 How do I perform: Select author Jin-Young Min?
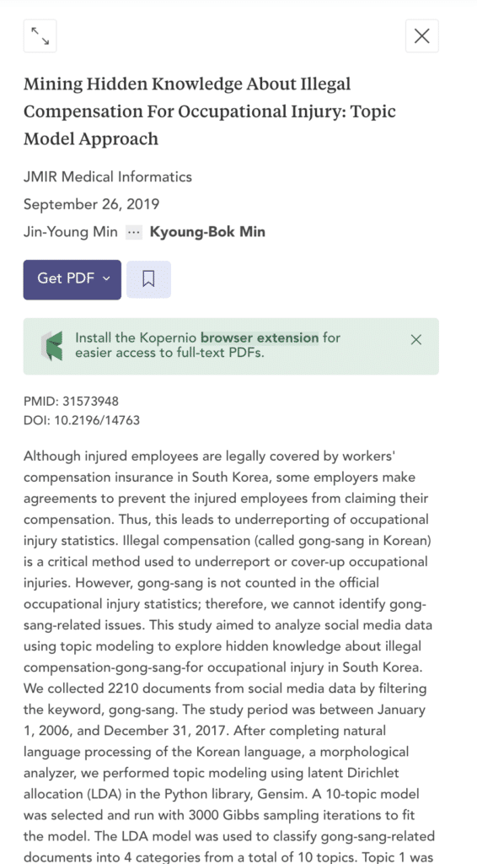(71, 232)
